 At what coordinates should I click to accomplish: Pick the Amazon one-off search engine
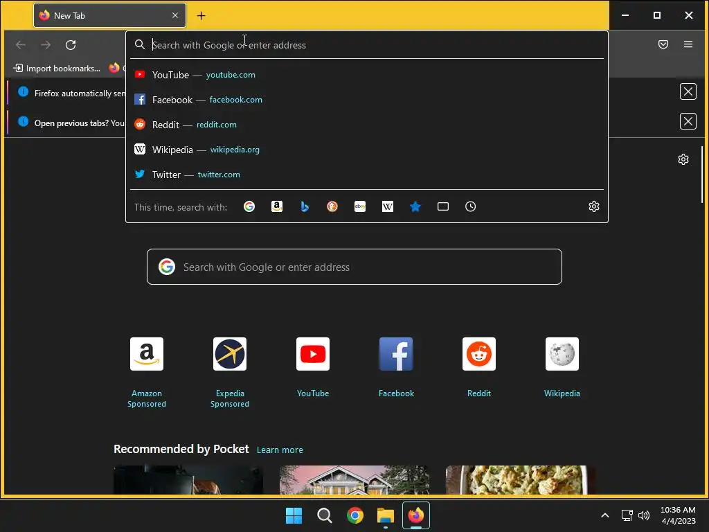277,206
